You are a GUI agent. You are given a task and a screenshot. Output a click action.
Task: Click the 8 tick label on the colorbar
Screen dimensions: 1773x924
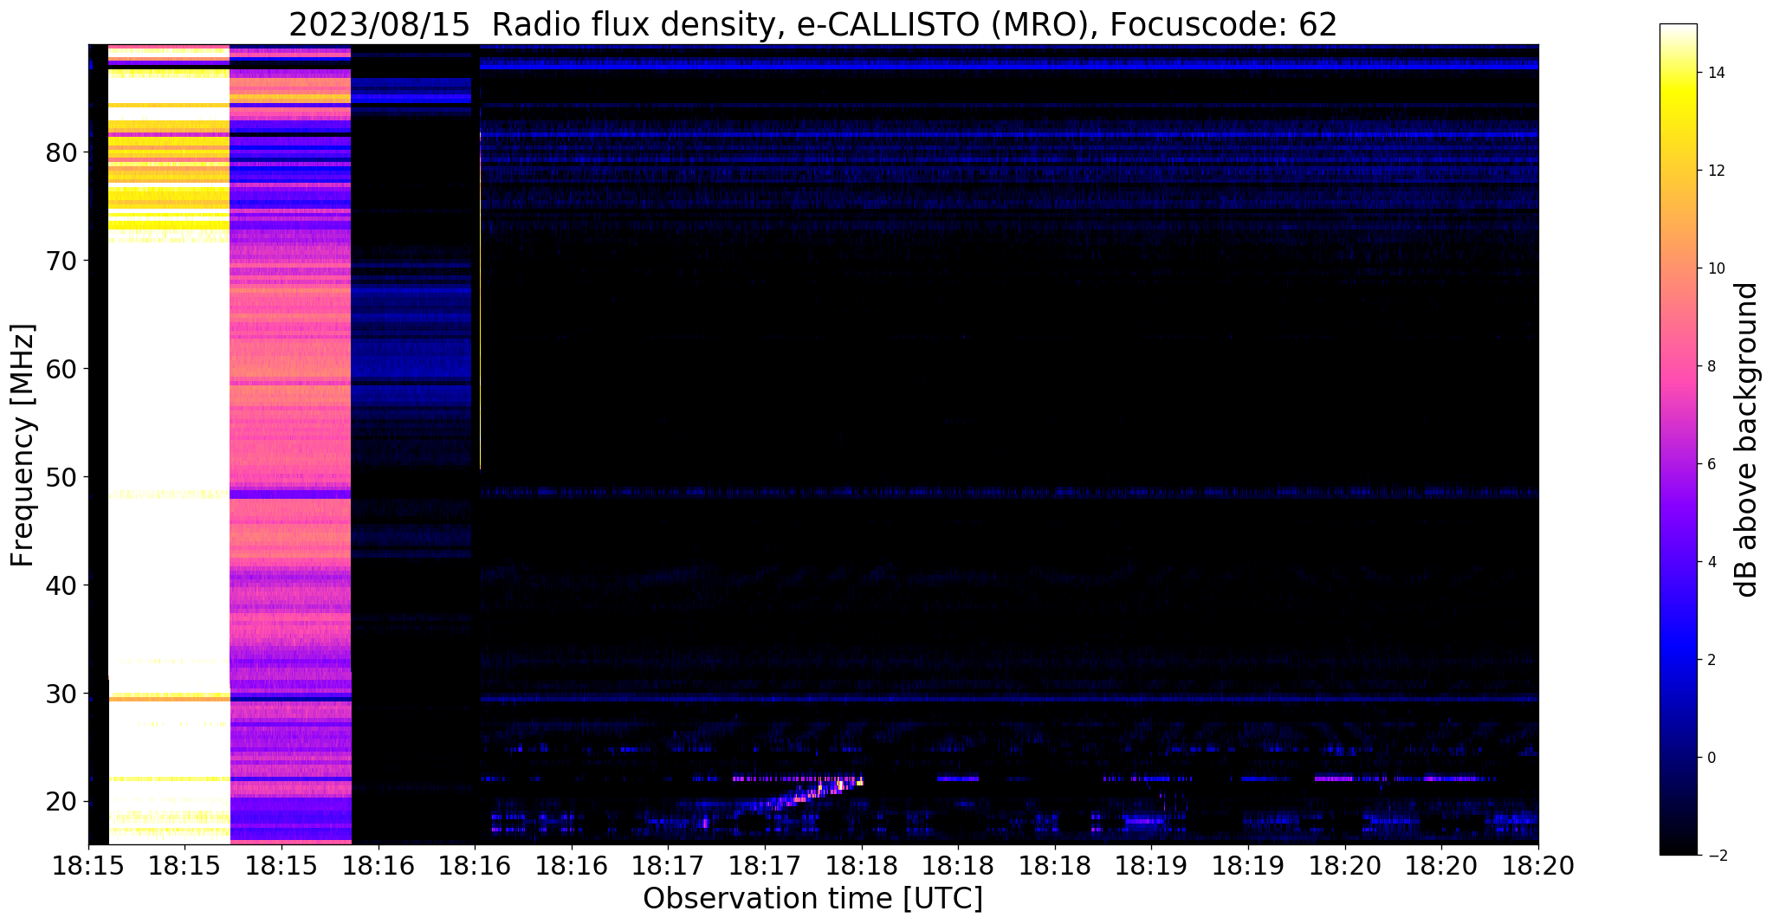(x=1710, y=366)
